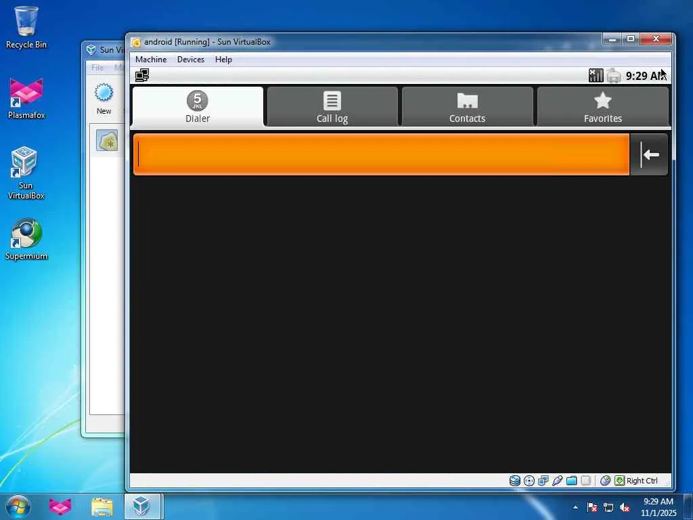Click the CD/DVD drive indicator icon
693x520 pixels.
point(529,481)
